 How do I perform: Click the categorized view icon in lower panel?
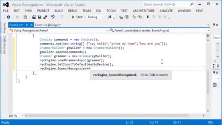(x=215, y=85)
